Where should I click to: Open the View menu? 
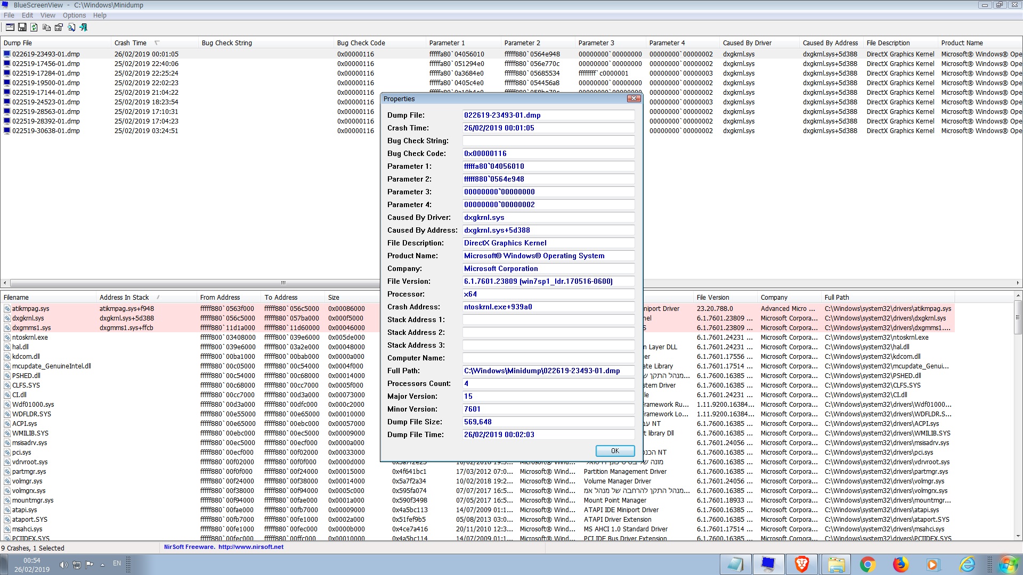[47, 15]
